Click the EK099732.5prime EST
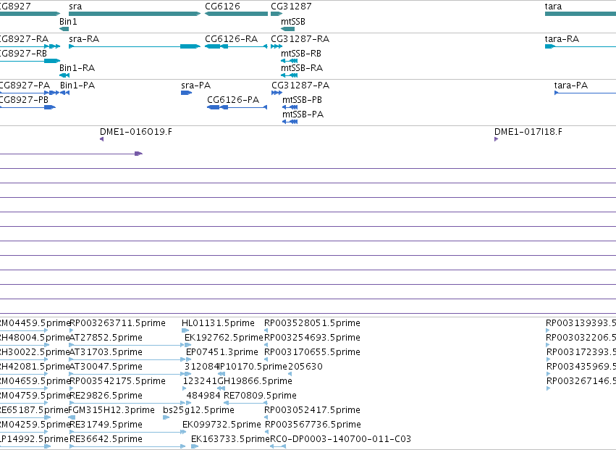The image size is (616, 450). click(185, 432)
